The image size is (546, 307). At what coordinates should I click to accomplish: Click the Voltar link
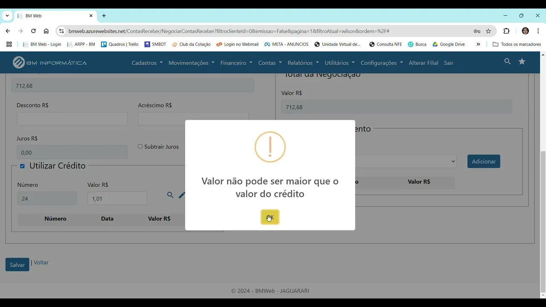[41, 262]
